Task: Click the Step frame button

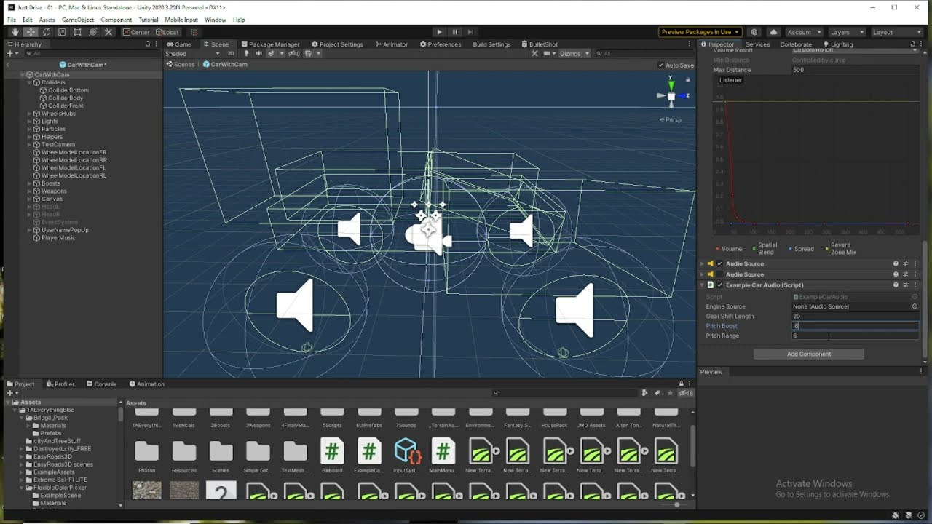Action: [470, 32]
